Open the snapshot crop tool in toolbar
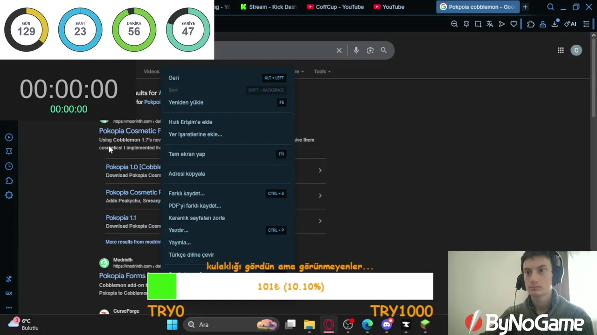This screenshot has width=597, height=335. (478, 24)
